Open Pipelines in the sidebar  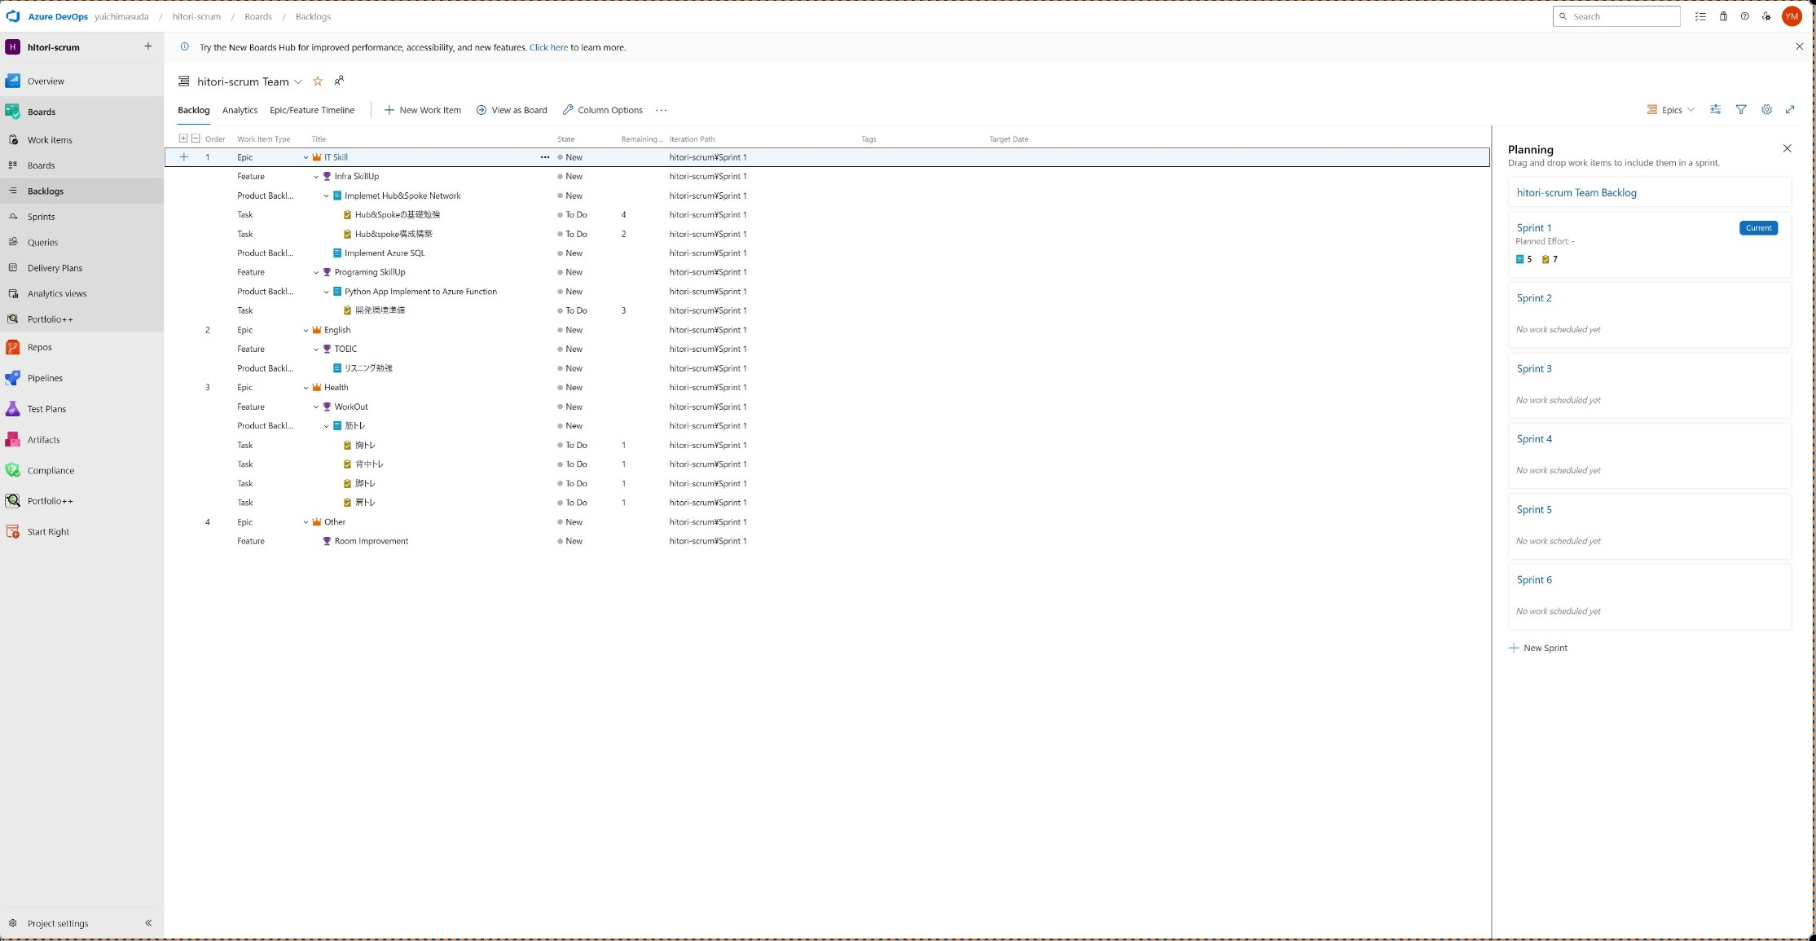(45, 378)
